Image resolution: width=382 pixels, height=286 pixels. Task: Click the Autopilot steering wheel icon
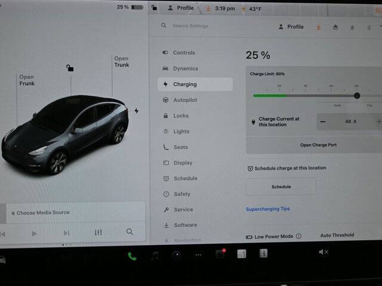coord(166,100)
